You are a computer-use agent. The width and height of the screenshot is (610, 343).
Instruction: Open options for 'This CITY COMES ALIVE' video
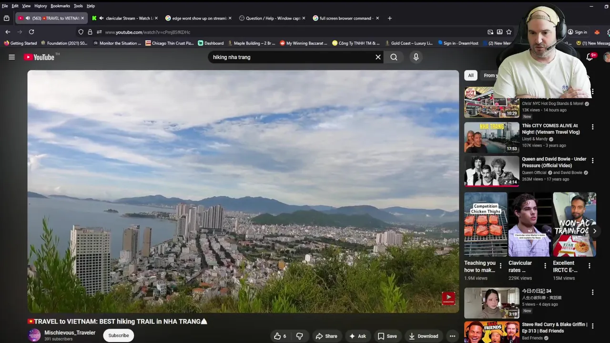(x=592, y=127)
